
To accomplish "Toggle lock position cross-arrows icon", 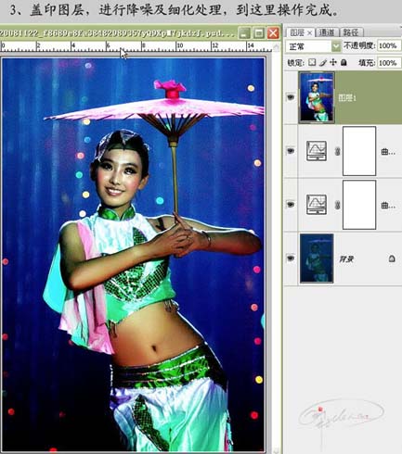I will click(x=333, y=62).
